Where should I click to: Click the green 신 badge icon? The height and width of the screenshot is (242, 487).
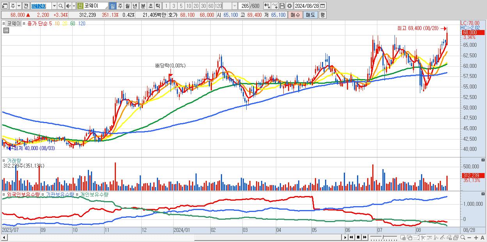point(80,6)
